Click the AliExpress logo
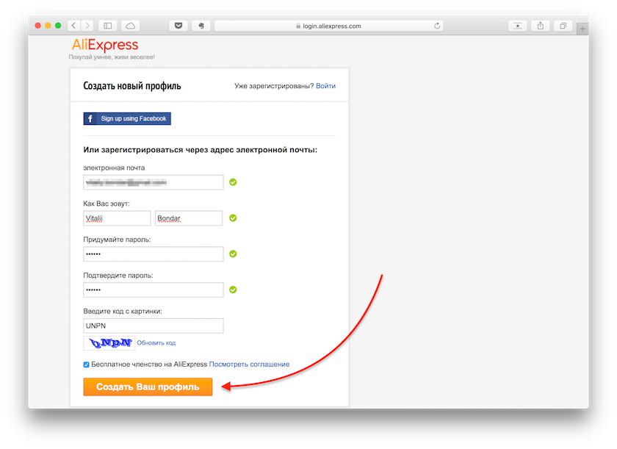The height and width of the screenshot is (449, 617). click(x=105, y=45)
